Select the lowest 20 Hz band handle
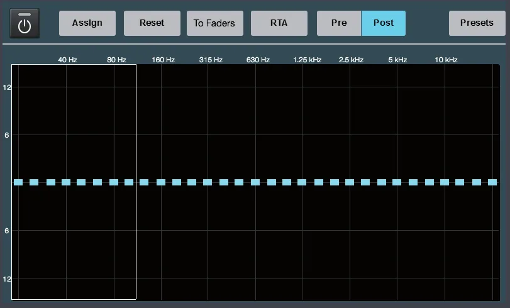510x308 pixels. [x=18, y=182]
